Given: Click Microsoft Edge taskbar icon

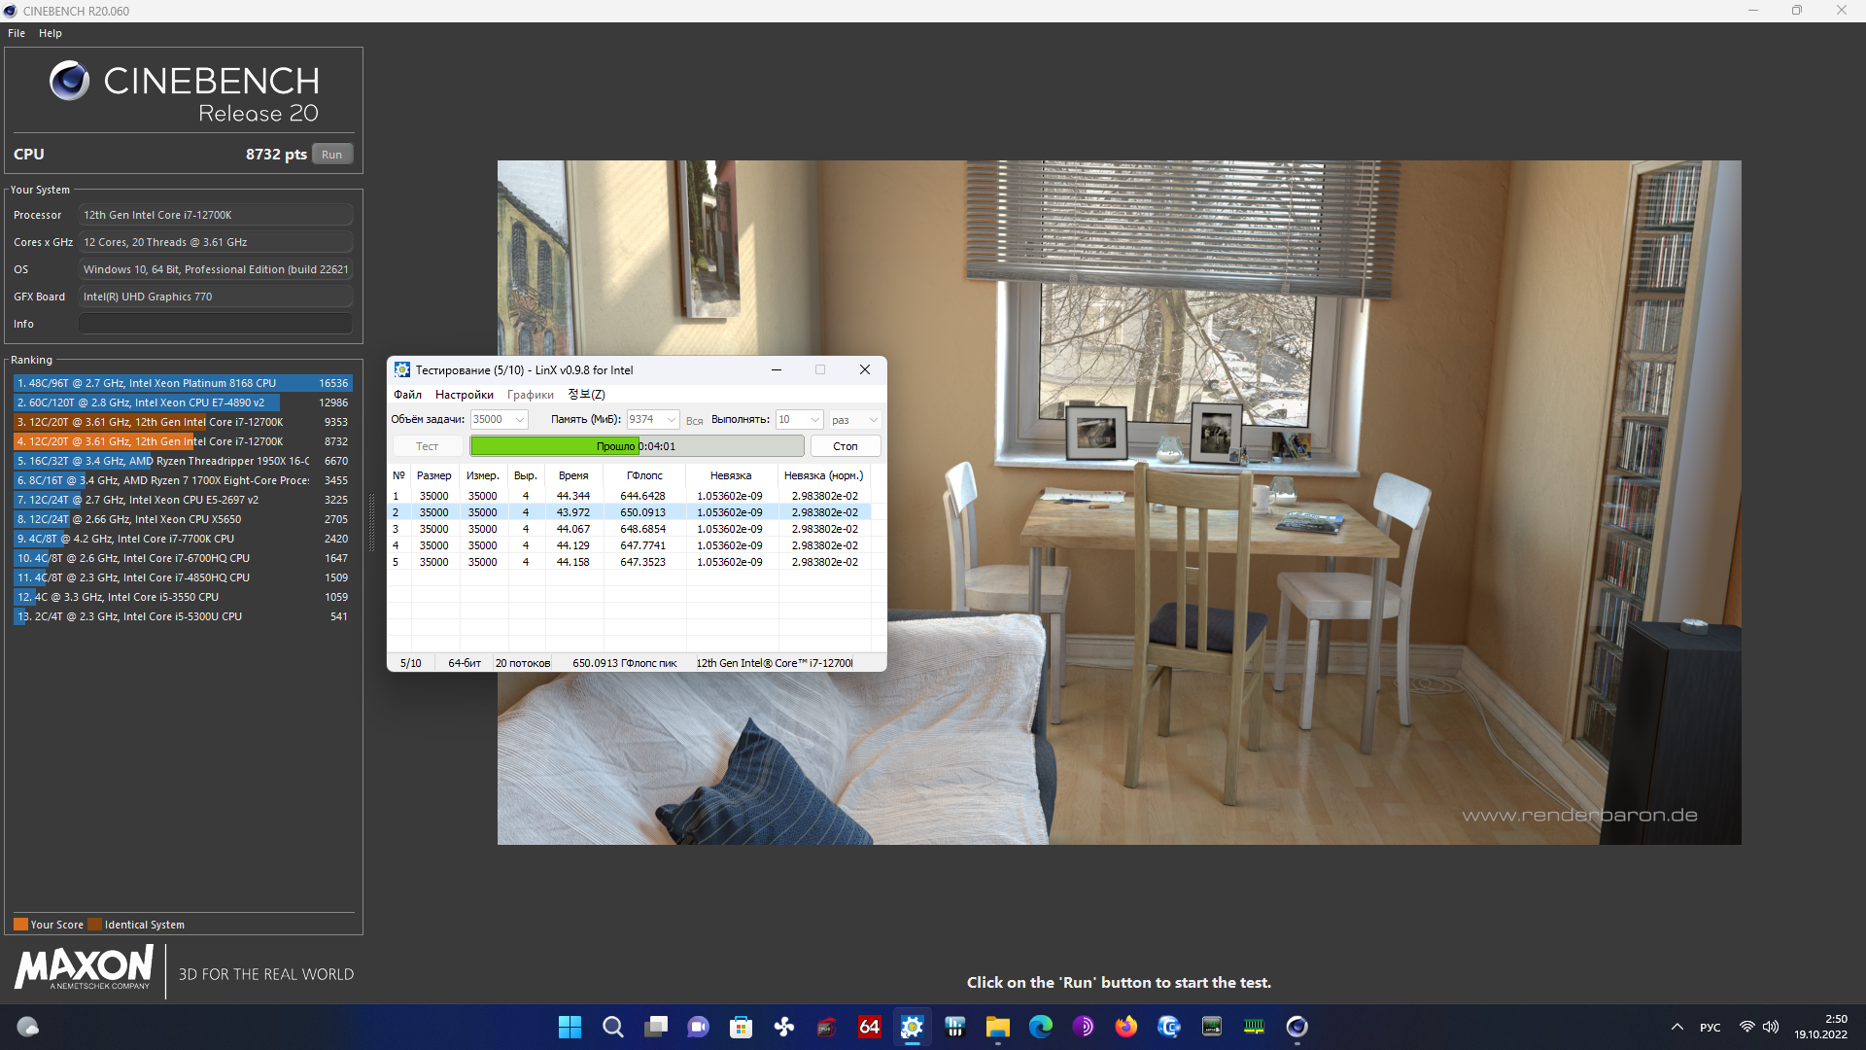Looking at the screenshot, I should (1040, 1027).
